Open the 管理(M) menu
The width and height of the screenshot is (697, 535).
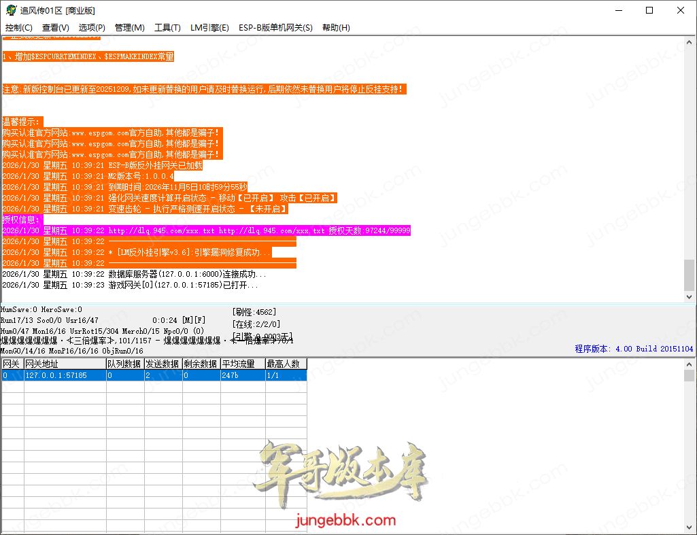point(130,28)
